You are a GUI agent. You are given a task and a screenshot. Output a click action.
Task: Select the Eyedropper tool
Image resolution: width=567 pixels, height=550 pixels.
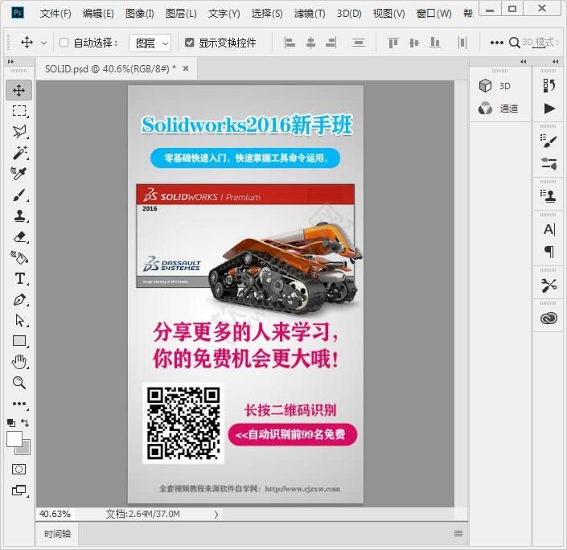coord(19,173)
